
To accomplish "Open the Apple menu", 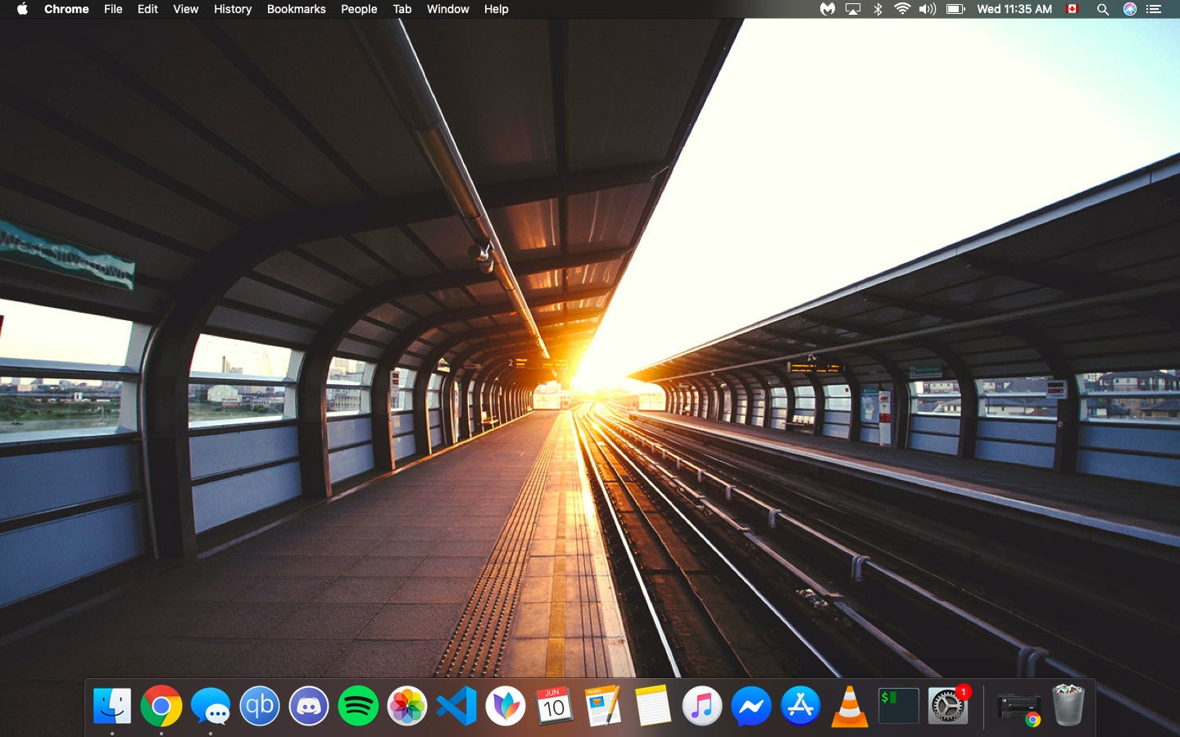I will tap(22, 9).
